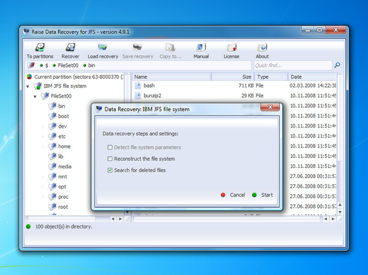Expand the etc folder node
Viewport: 368px width, 275px height.
[x=43, y=136]
